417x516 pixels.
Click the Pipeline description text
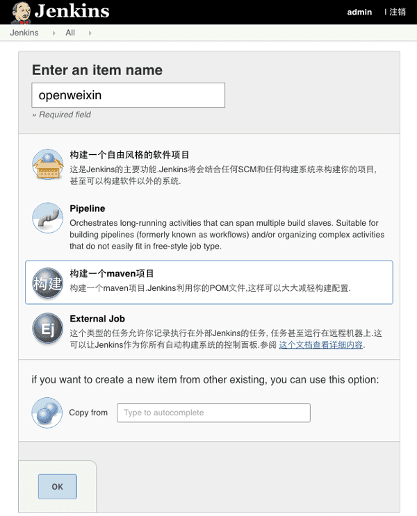tap(227, 235)
